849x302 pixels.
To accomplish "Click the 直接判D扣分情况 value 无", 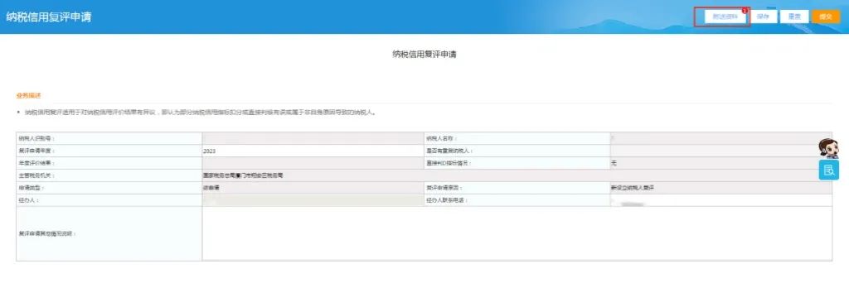I will pos(614,163).
